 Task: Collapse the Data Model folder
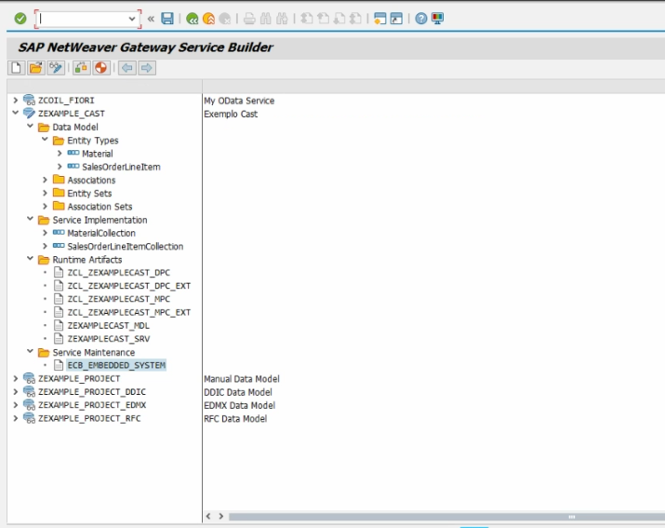point(30,128)
